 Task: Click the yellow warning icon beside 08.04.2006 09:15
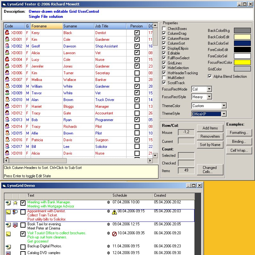[114, 212]
